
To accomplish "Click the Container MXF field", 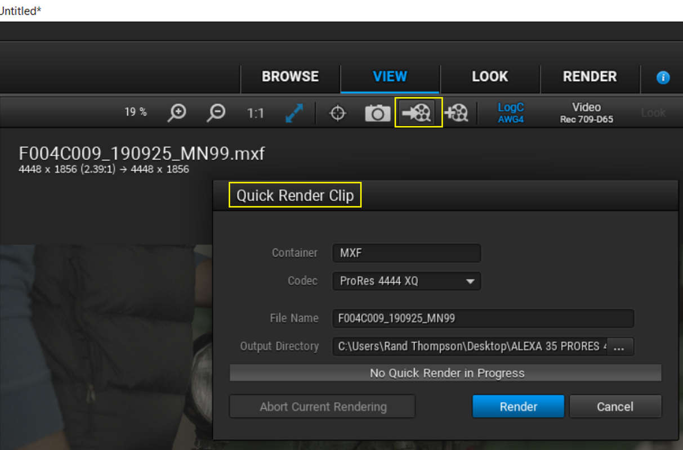I will (407, 253).
